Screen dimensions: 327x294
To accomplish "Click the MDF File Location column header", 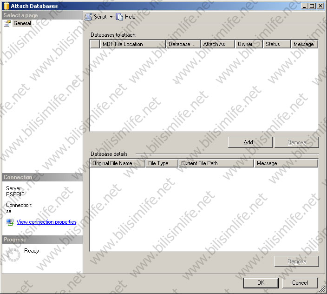I will pyautogui.click(x=132, y=44).
